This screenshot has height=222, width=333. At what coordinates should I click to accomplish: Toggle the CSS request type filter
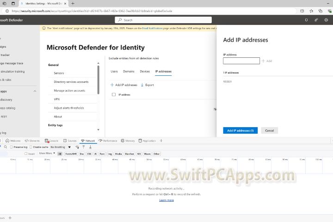[89, 154]
